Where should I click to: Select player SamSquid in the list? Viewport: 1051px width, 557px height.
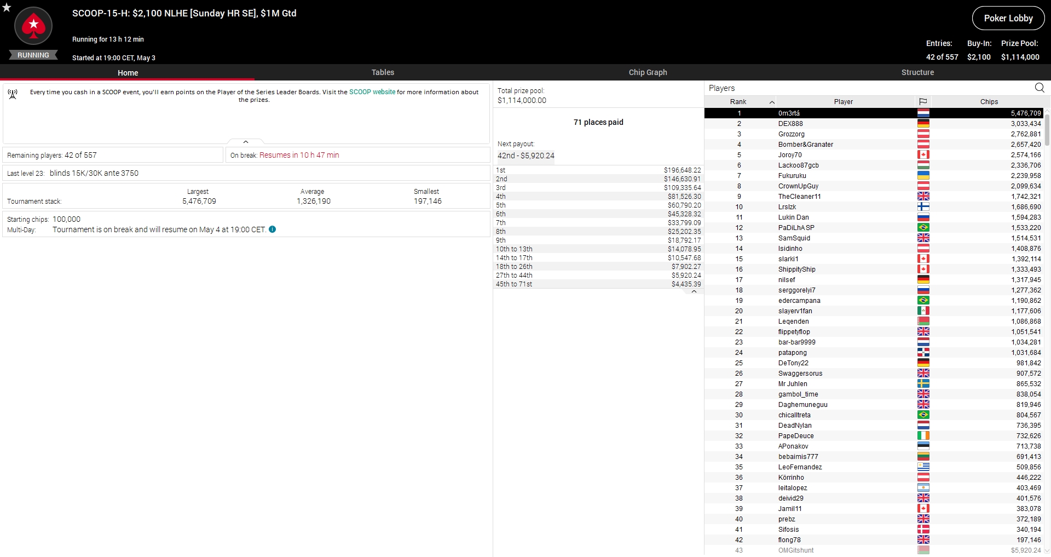[x=874, y=238]
